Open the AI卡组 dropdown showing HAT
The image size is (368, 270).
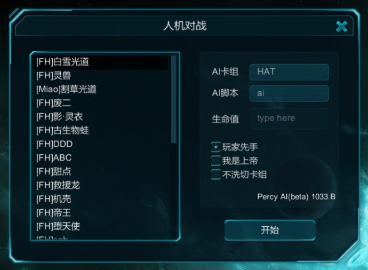[289, 72]
